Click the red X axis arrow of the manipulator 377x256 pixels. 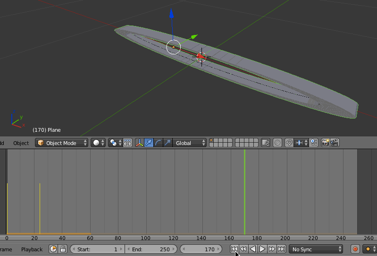click(201, 57)
